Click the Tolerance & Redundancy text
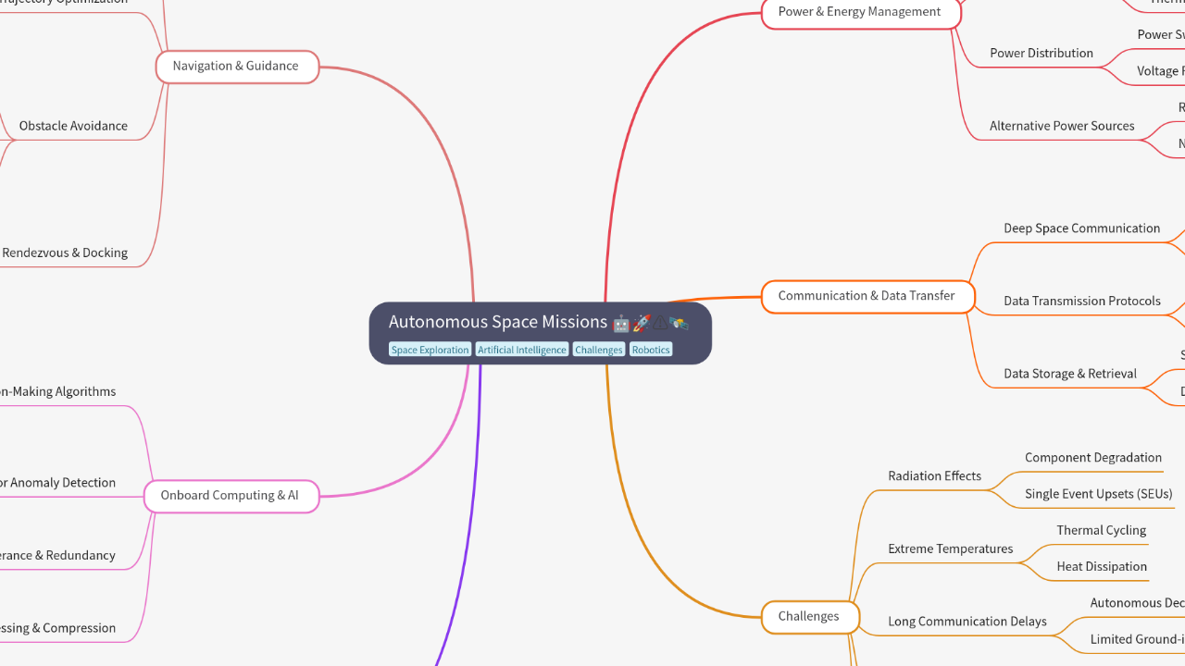The image size is (1185, 666). click(57, 556)
